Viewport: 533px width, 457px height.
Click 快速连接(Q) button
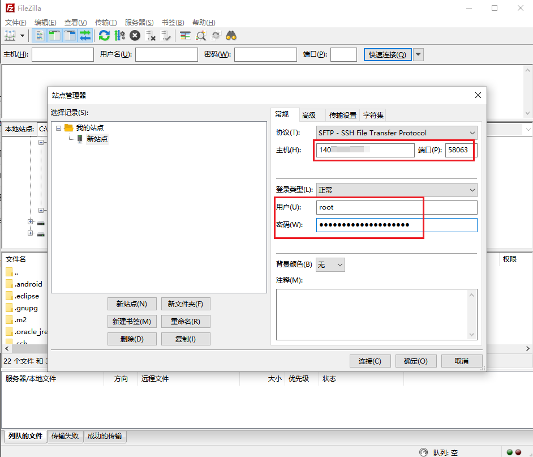[x=388, y=54]
